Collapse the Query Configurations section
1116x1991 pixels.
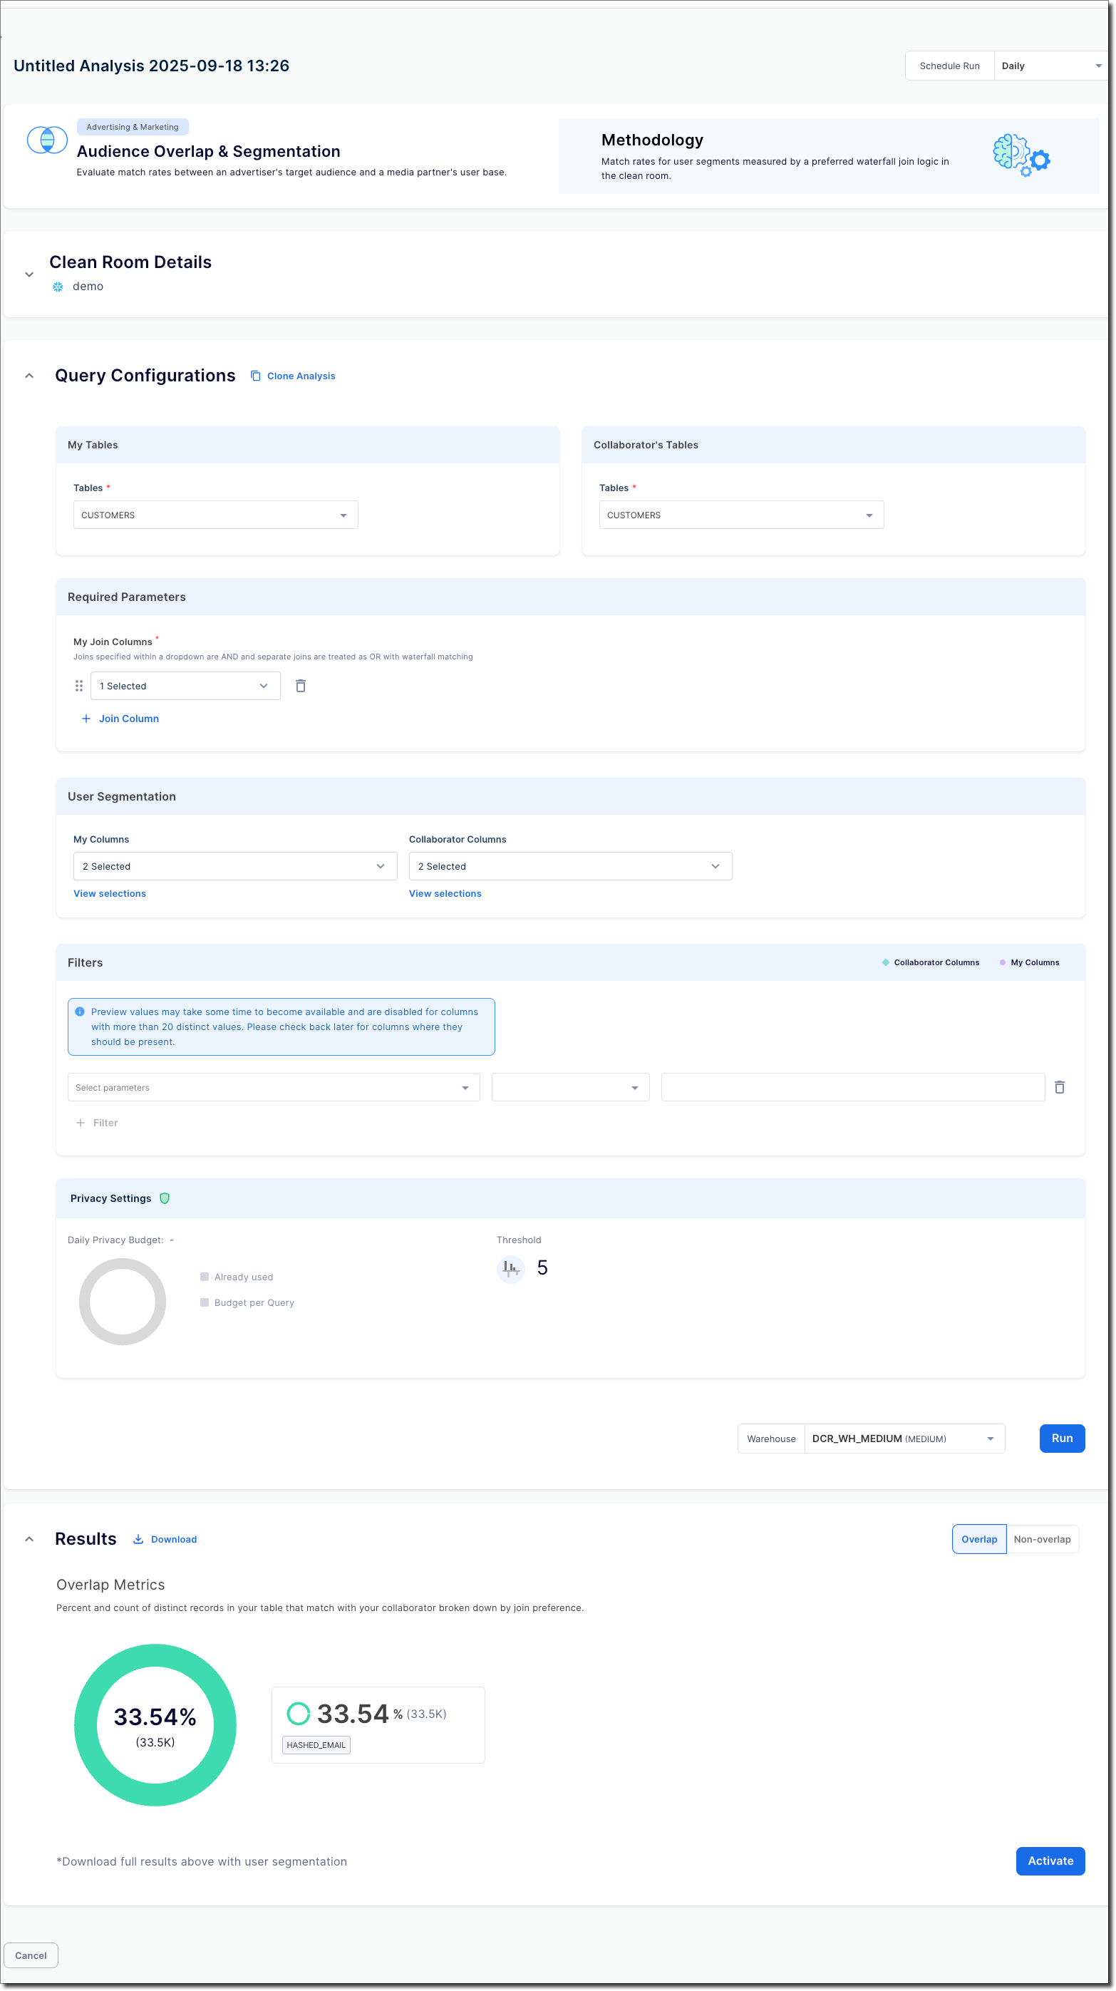(x=29, y=376)
